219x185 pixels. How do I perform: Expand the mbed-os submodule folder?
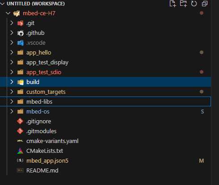12,111
